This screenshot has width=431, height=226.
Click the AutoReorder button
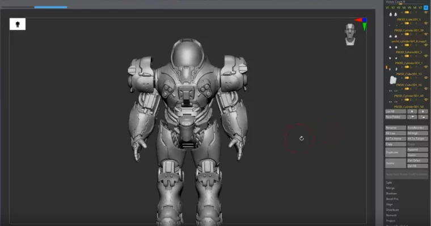tap(417, 128)
